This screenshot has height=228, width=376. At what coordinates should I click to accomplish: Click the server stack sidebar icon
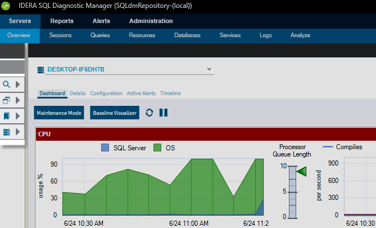7,132
